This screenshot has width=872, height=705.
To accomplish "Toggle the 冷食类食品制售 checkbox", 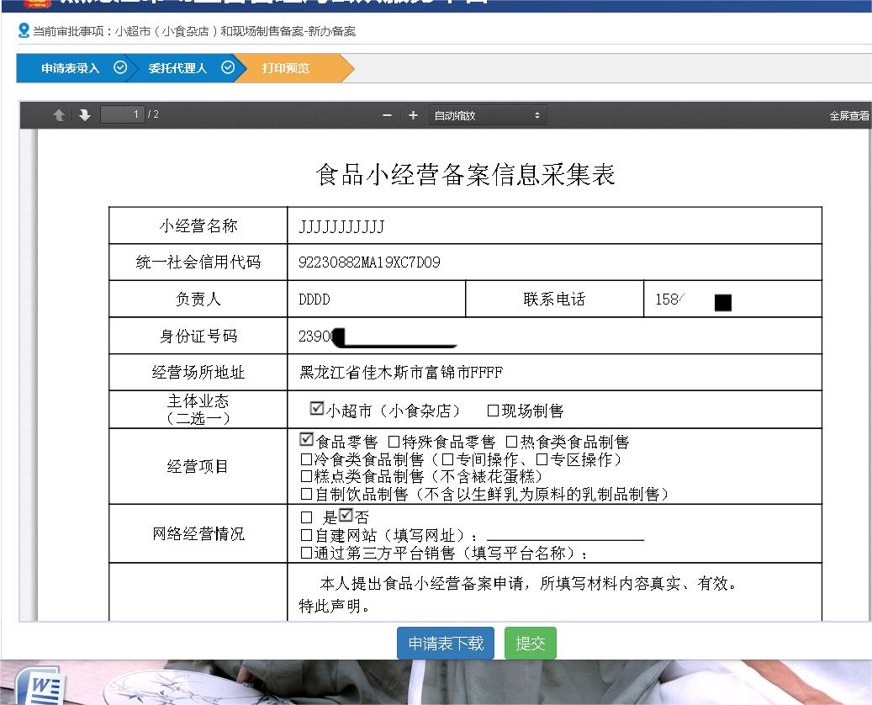I will click(x=306, y=459).
